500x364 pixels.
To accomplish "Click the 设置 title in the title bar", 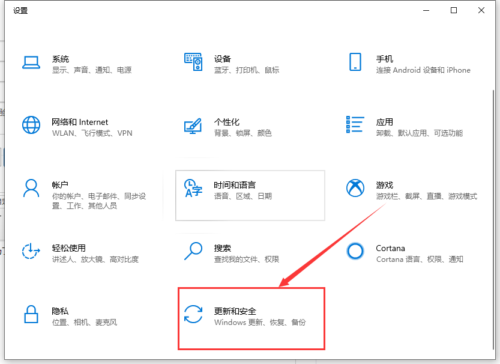I will [x=20, y=10].
